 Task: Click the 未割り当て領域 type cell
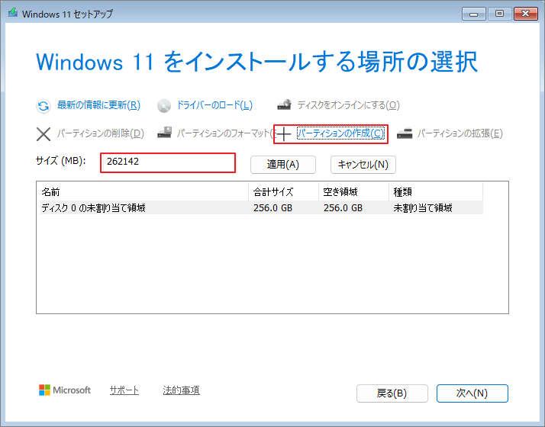pyautogui.click(x=423, y=208)
